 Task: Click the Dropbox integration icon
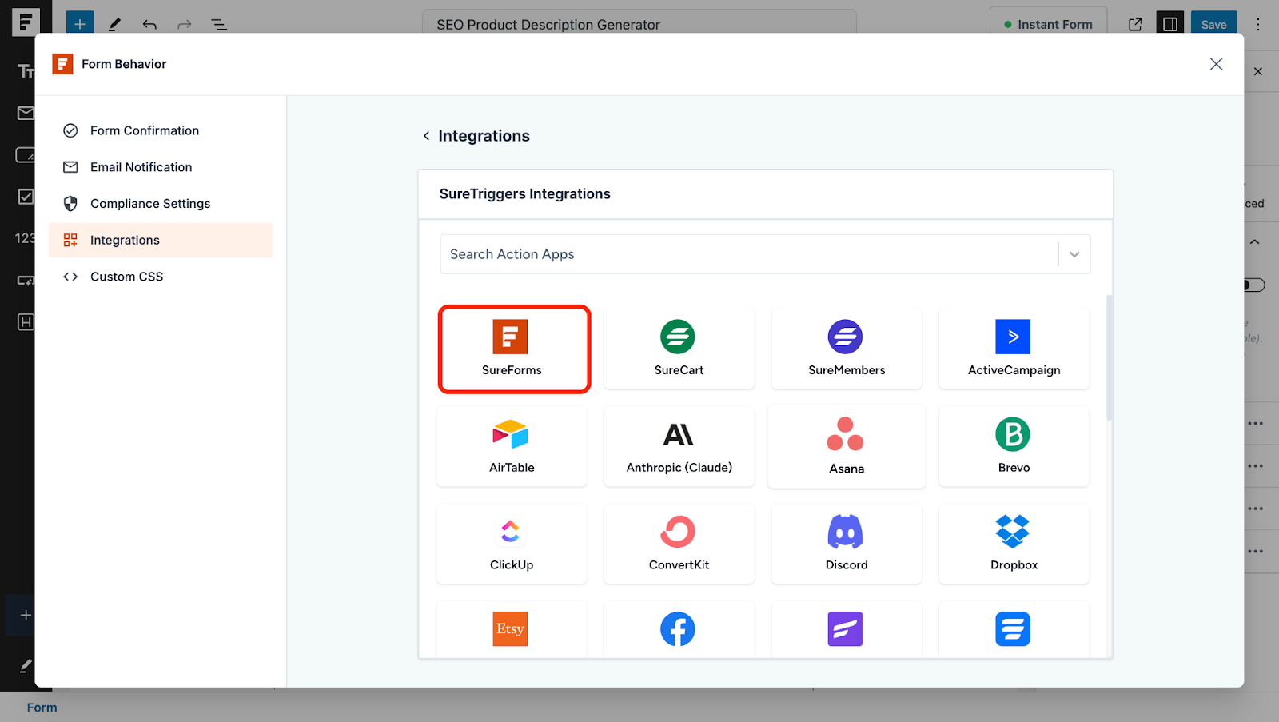(1014, 544)
